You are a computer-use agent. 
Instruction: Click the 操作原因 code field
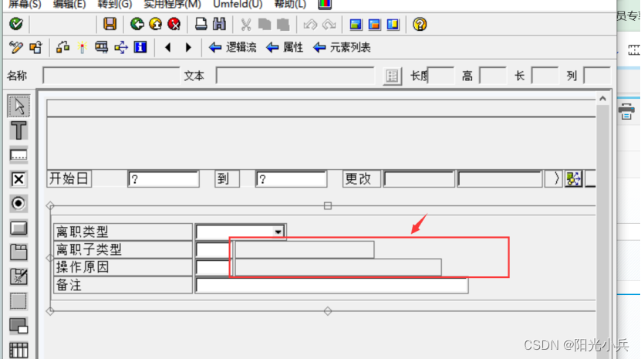[x=213, y=267]
